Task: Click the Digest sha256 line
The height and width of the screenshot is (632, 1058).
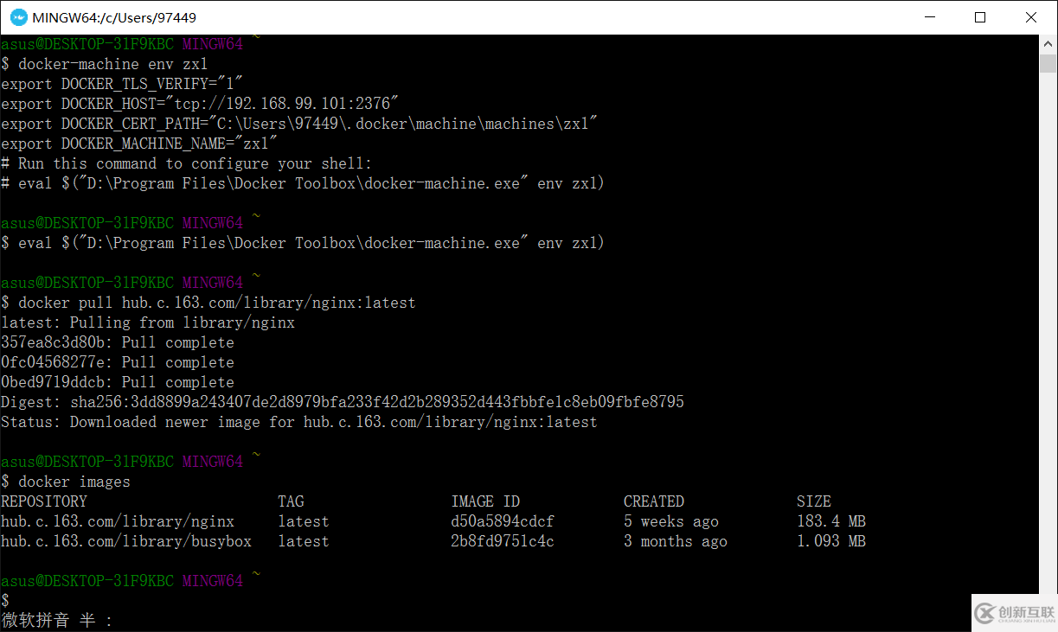Action: coord(343,402)
